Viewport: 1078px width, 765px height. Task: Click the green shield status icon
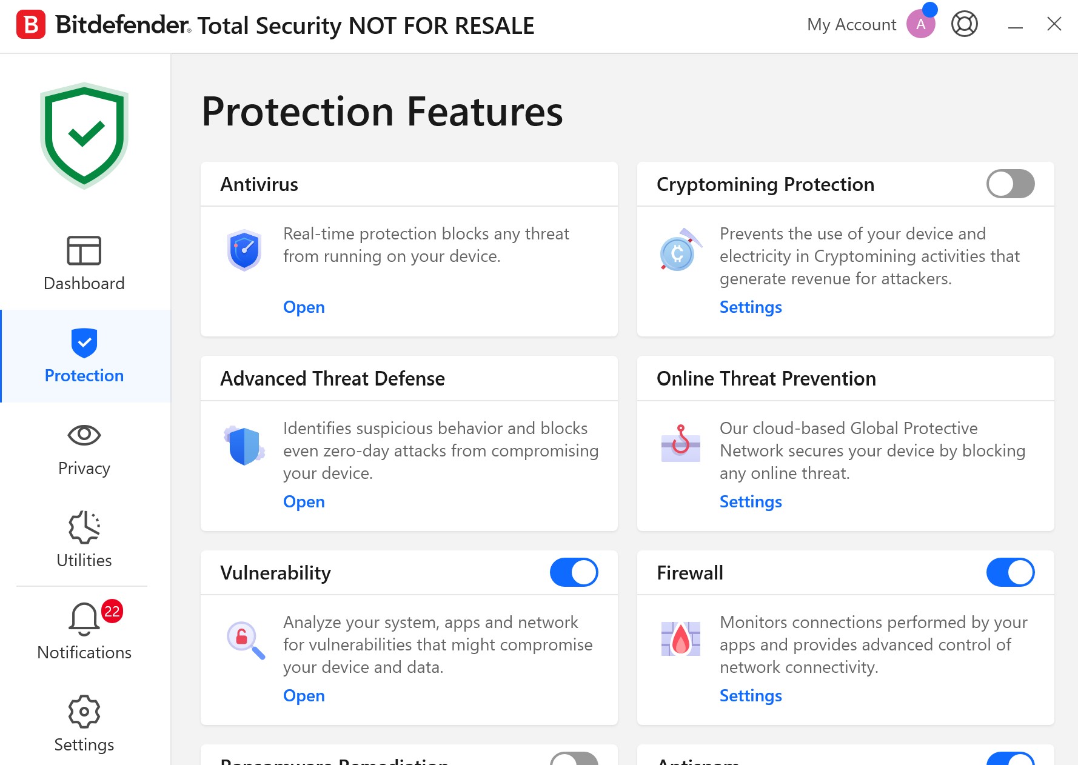[84, 136]
